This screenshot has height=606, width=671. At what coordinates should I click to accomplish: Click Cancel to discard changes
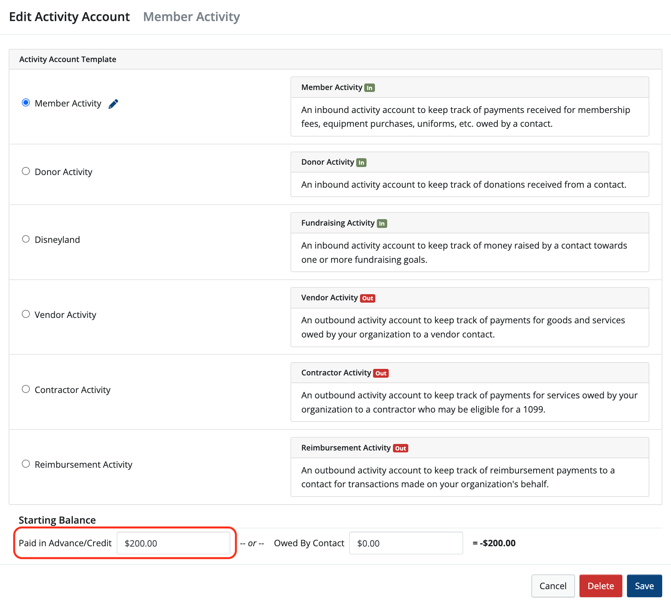click(553, 586)
